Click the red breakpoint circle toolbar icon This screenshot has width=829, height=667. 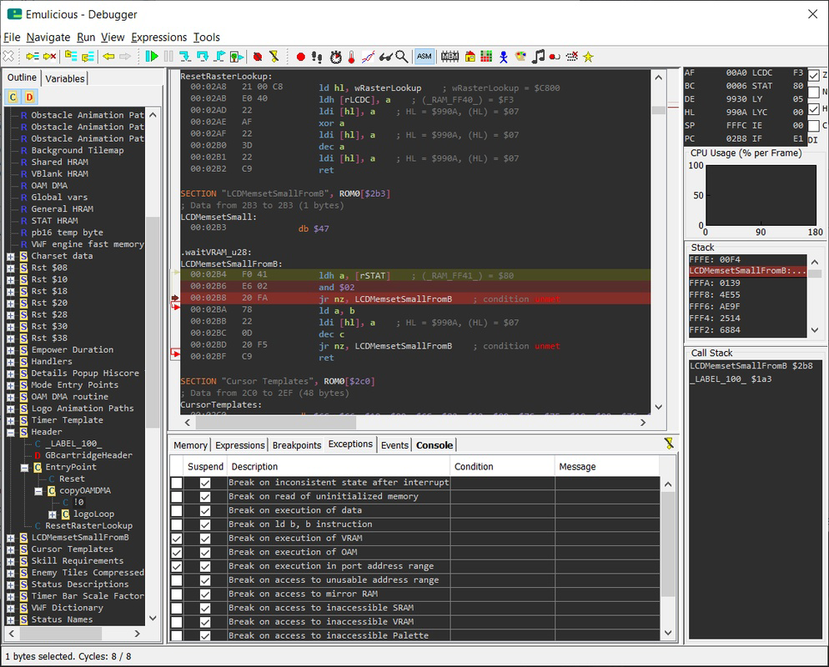click(x=301, y=57)
